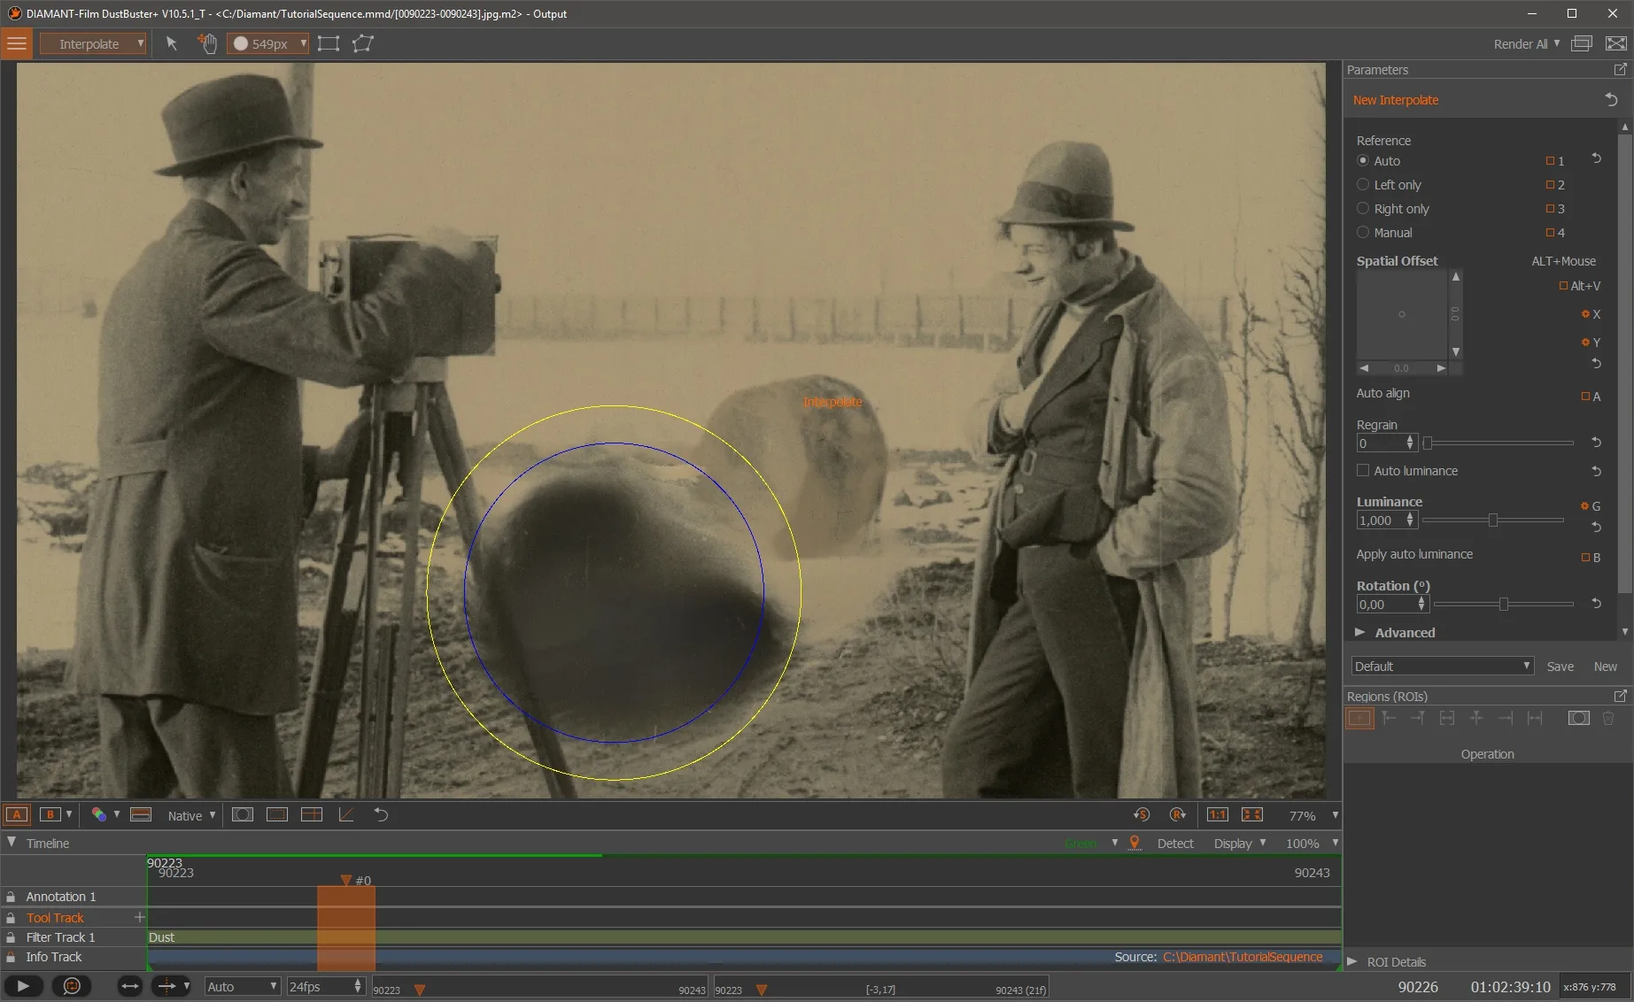Click the loop playback icon
This screenshot has width=1634, height=1002.
[x=72, y=986]
